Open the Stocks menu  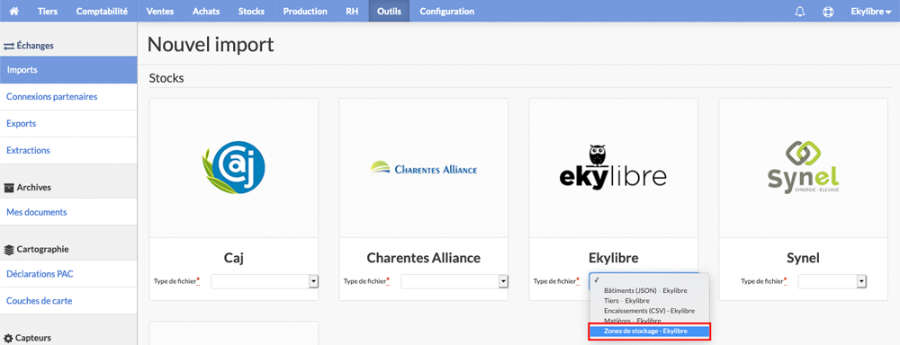(x=251, y=12)
